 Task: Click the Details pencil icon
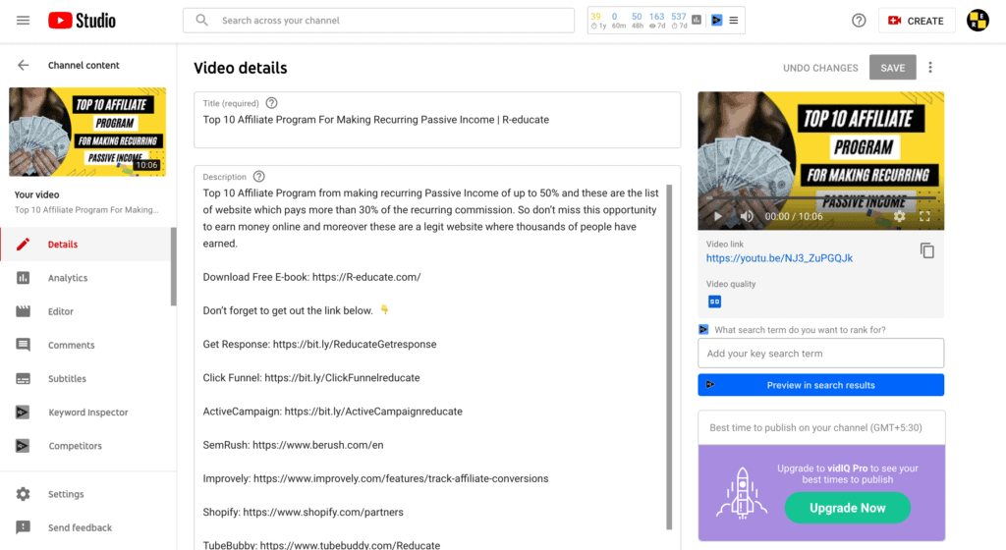pos(24,245)
